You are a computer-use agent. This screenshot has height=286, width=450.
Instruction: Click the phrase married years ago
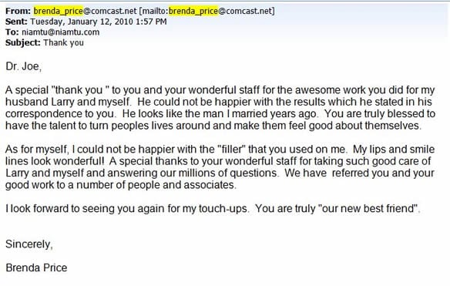(x=274, y=114)
